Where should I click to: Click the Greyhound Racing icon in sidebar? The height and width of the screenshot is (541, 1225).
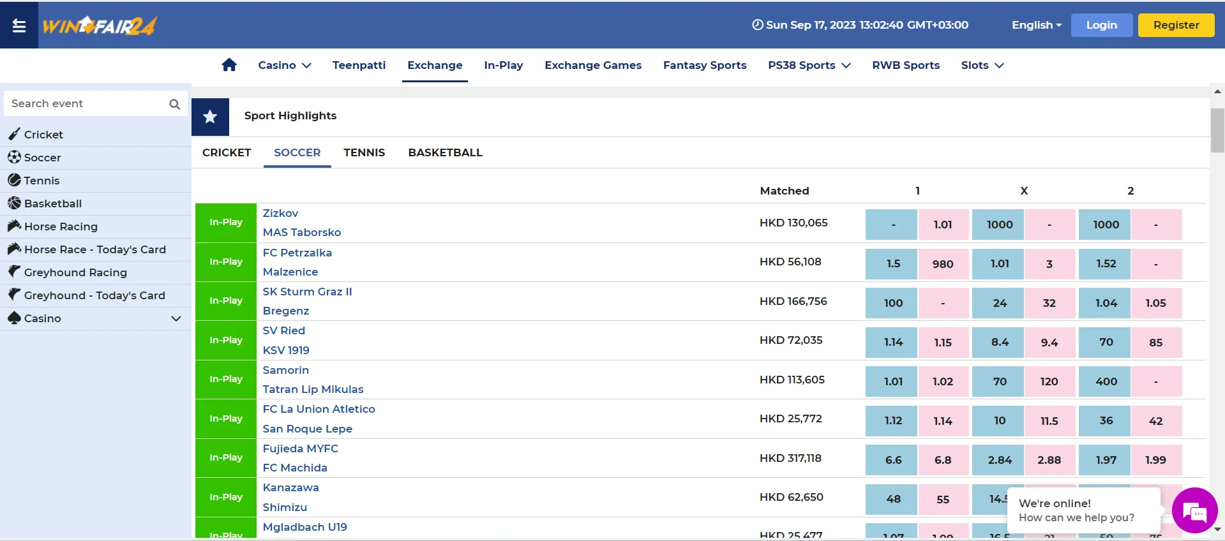tap(14, 272)
